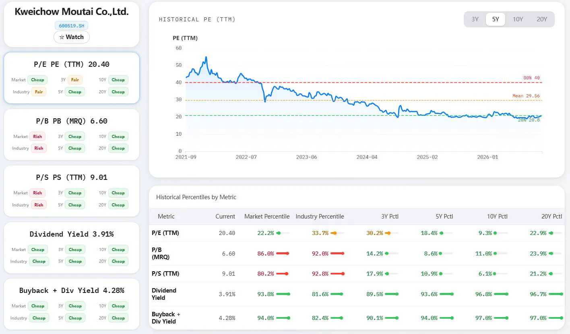Click the 33.7% industry percentile value

coord(320,233)
